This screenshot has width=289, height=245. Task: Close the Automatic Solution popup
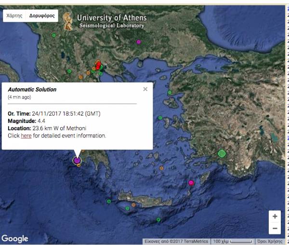click(x=145, y=89)
